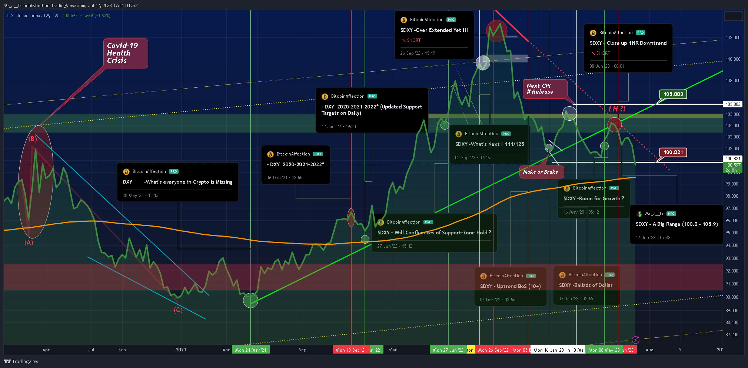This screenshot has width=748, height=368.
Task: Click the red '(A)' wave label
Action: (29, 242)
